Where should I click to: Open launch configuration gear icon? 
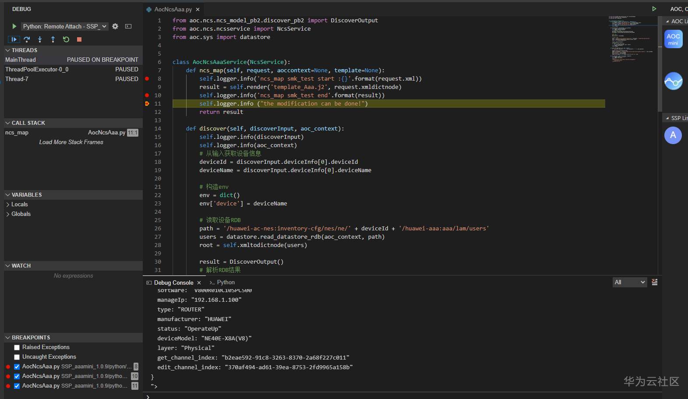click(115, 26)
